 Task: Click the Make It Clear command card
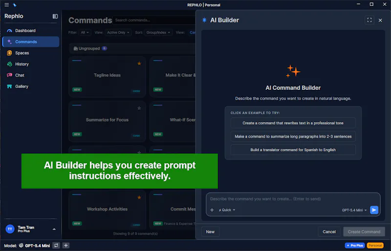173,77
